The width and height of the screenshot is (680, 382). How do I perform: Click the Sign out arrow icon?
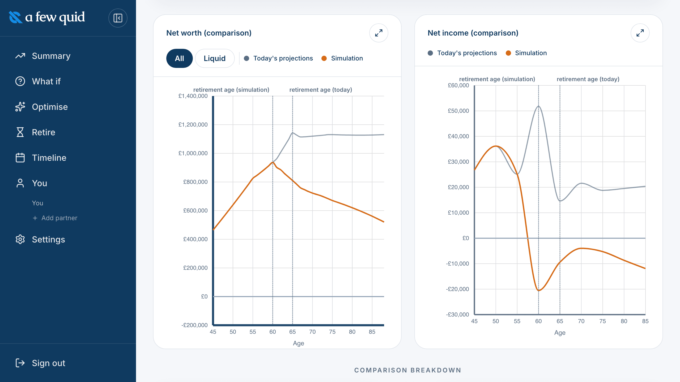tap(20, 363)
